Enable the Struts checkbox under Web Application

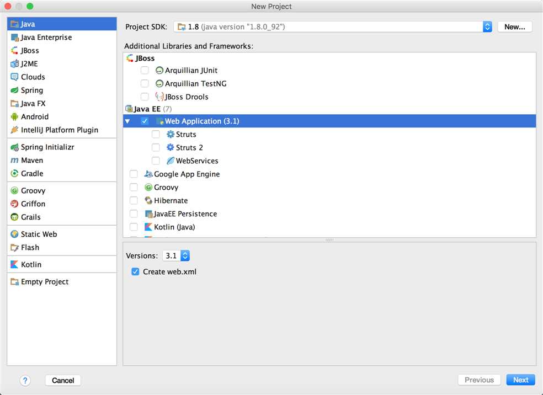(x=156, y=134)
